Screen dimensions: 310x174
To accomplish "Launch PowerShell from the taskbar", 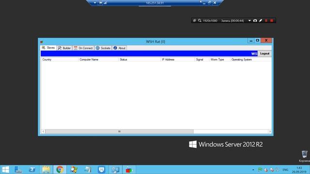I will tap(32, 170).
